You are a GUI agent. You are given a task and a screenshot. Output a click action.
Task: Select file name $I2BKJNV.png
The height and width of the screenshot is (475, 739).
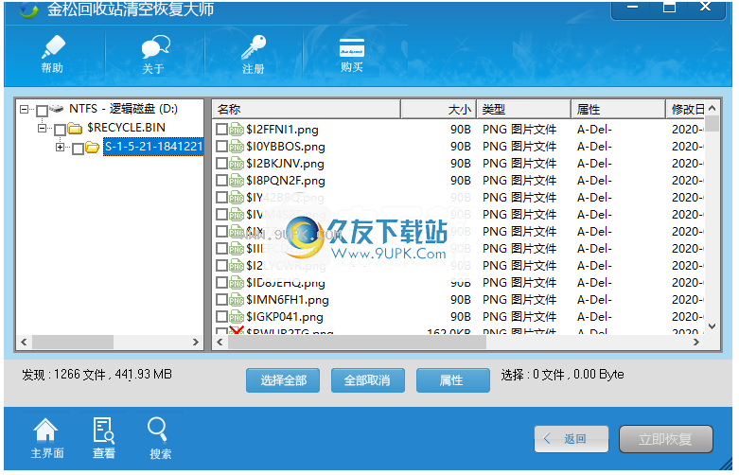(x=285, y=164)
